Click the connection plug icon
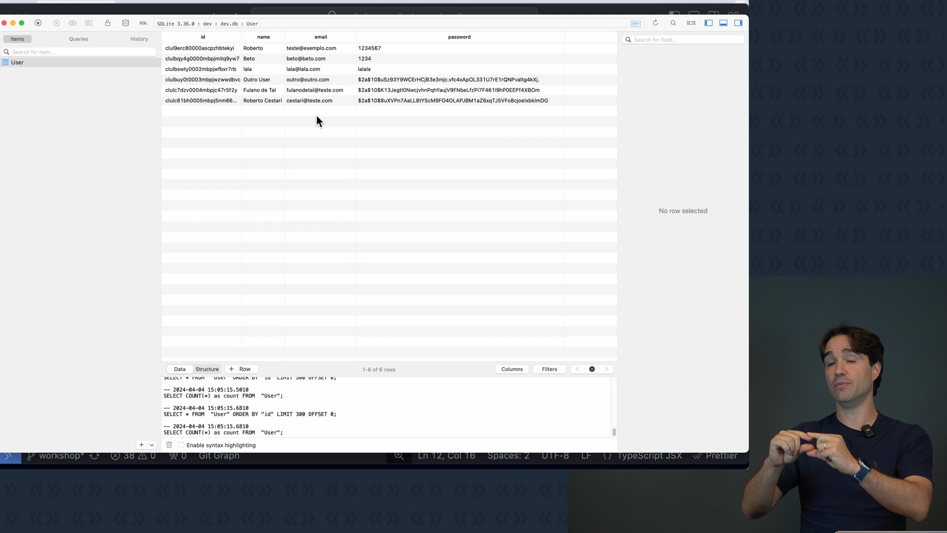The image size is (947, 533). click(38, 23)
